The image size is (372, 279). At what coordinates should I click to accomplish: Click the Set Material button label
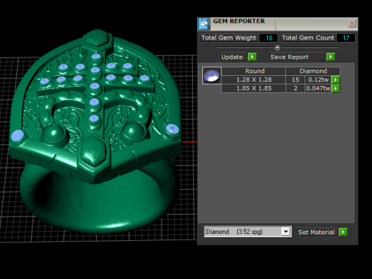(317, 232)
